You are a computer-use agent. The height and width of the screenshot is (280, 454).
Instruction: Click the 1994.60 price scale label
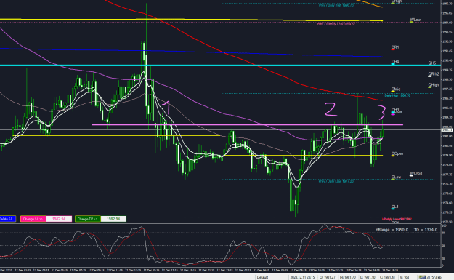point(447,23)
